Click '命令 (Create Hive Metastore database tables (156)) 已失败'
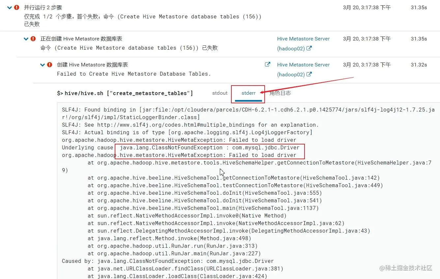440x279 pixels. [129, 48]
